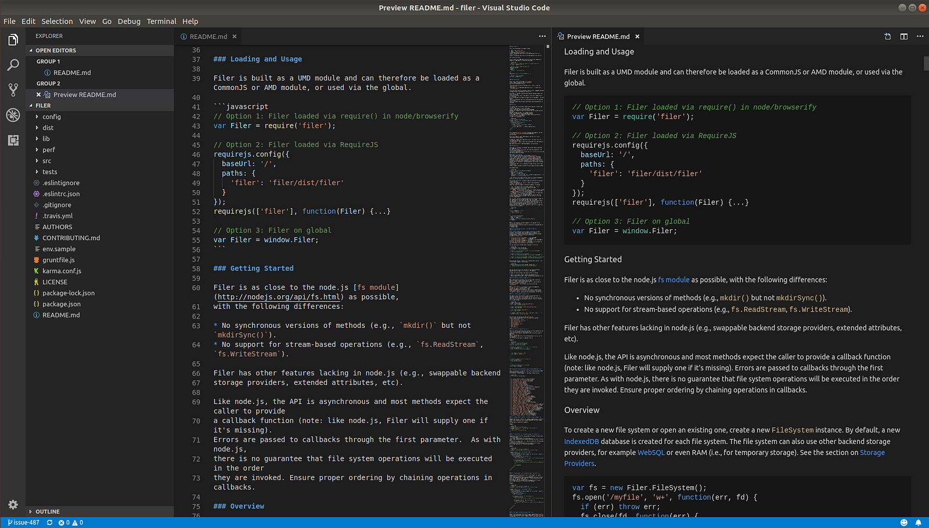Close the Preview README.md tab
This screenshot has height=528, width=929.
click(x=637, y=37)
